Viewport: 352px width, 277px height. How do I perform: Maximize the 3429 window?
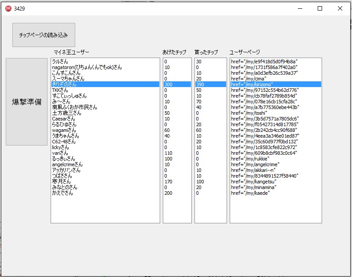[x=320, y=8]
